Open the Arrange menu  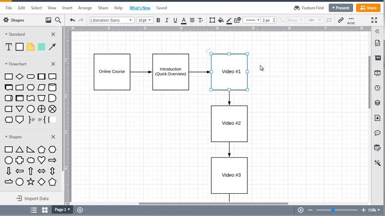pyautogui.click(x=85, y=8)
